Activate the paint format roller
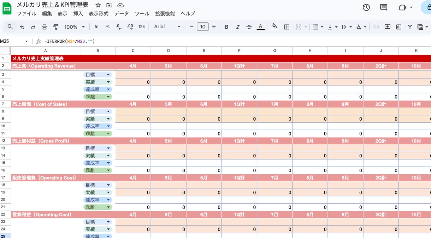 pyautogui.click(x=55, y=27)
